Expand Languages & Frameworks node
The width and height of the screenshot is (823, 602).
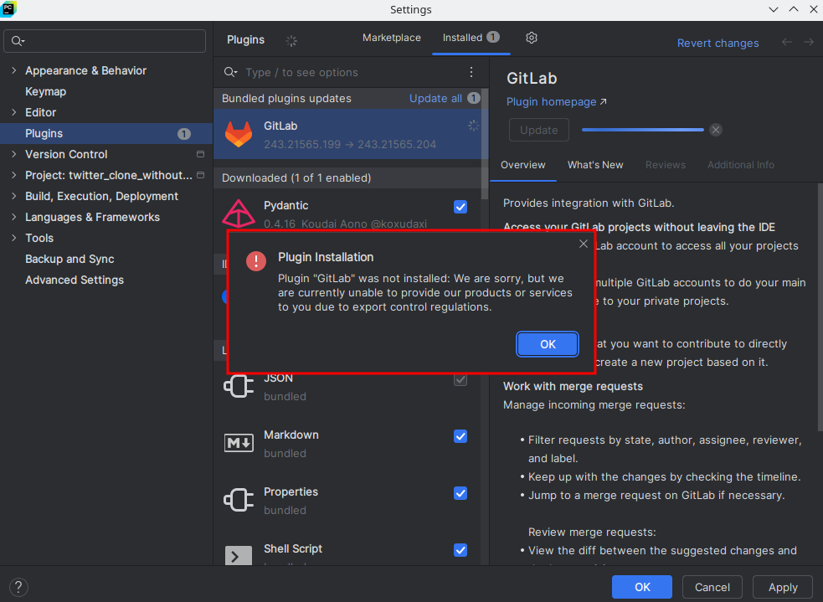(x=13, y=218)
